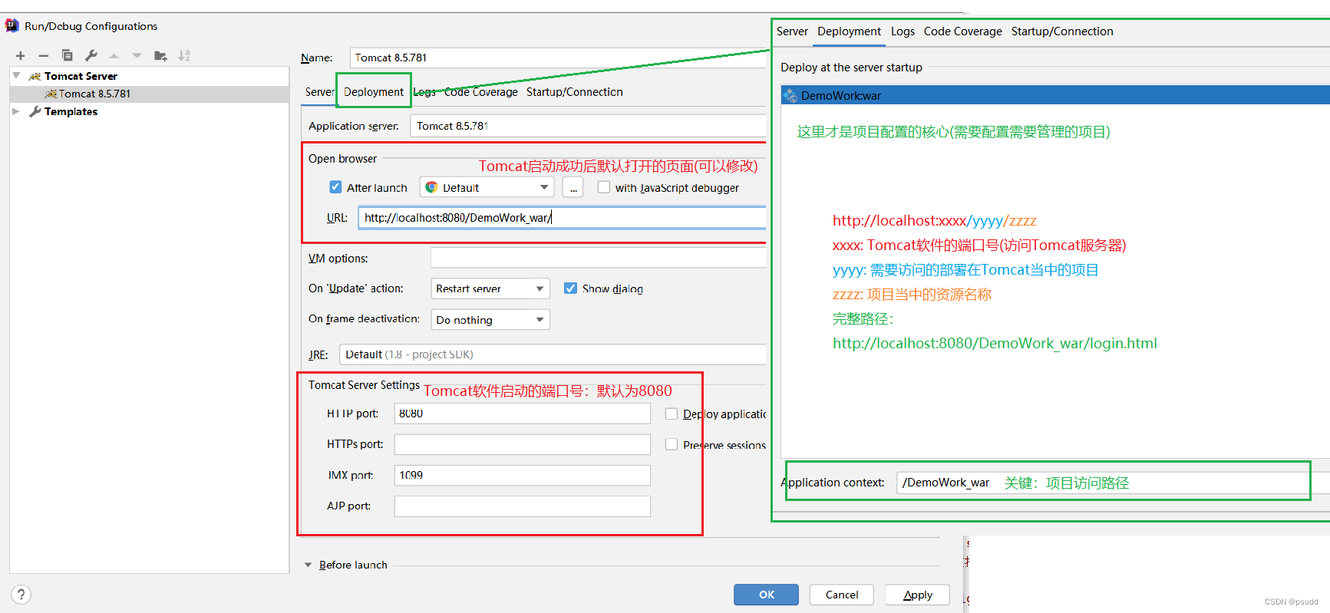Click Tomcat Server group icon in tree
This screenshot has width=1330, height=613.
click(x=35, y=76)
